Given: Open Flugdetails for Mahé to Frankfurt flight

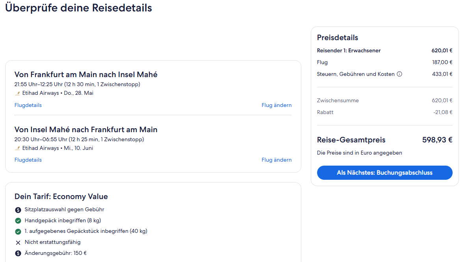Looking at the screenshot, I should point(28,160).
